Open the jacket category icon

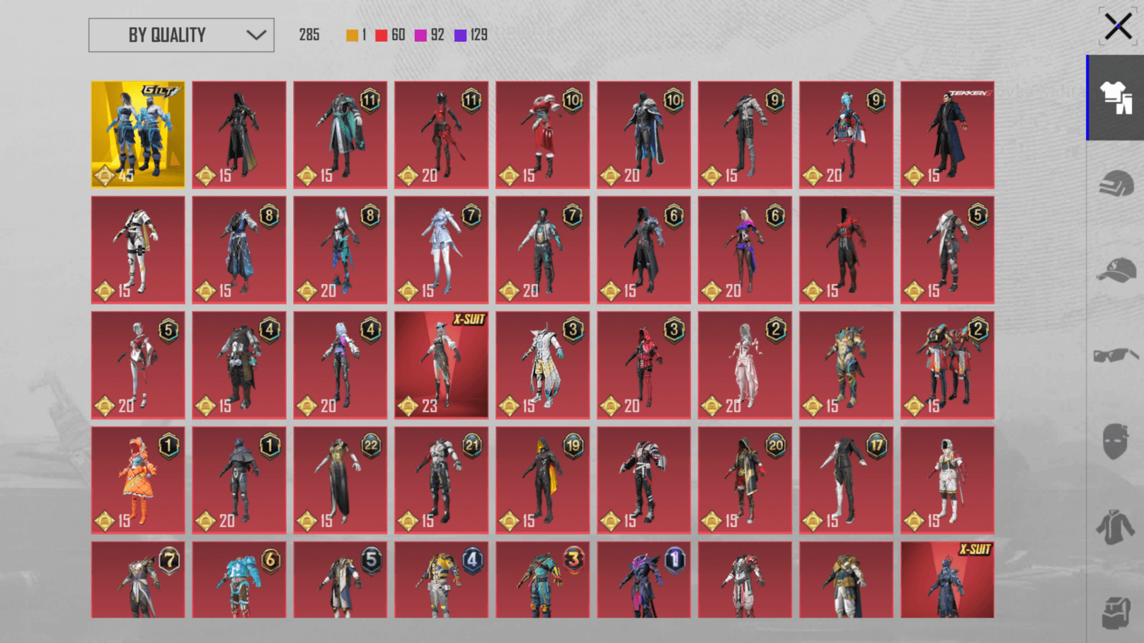1115,527
